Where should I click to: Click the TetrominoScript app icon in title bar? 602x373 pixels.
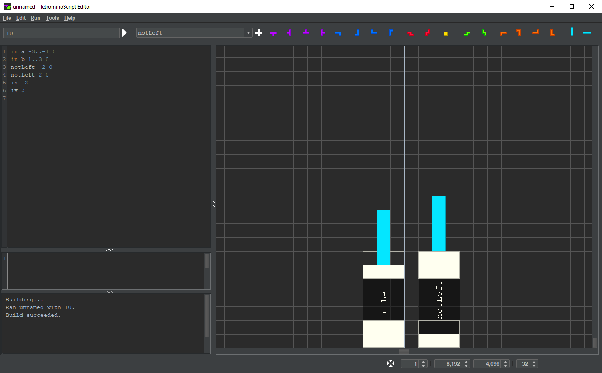click(x=7, y=6)
